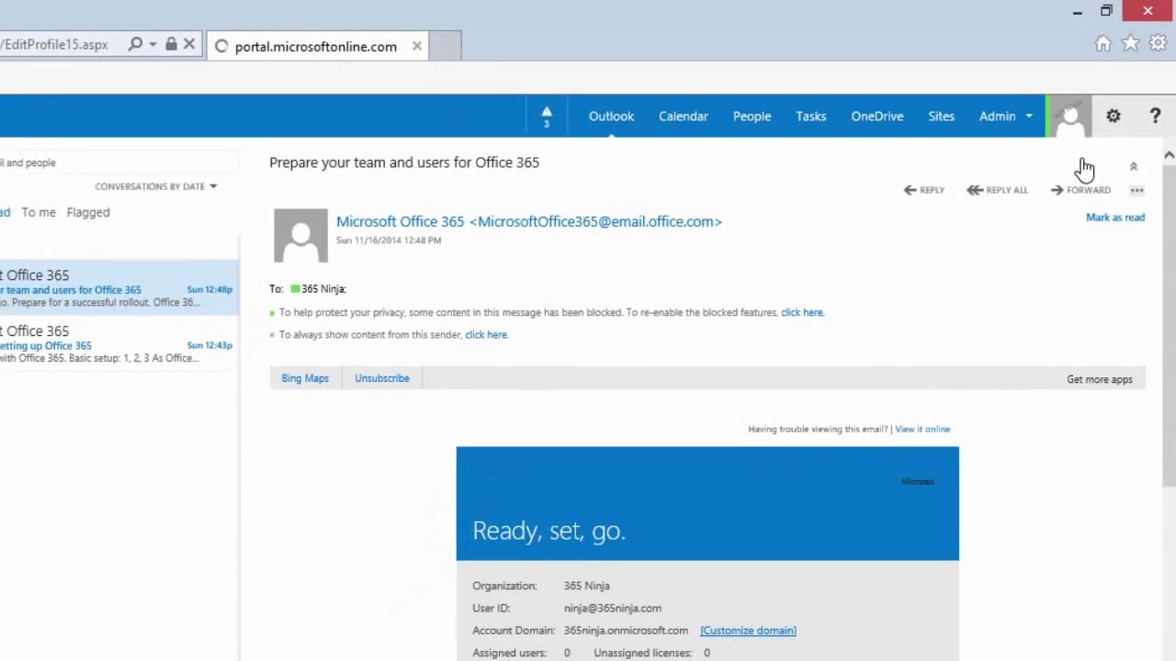
Task: Select the Sun 12:43p setting up Office 365 message
Action: 119,343
